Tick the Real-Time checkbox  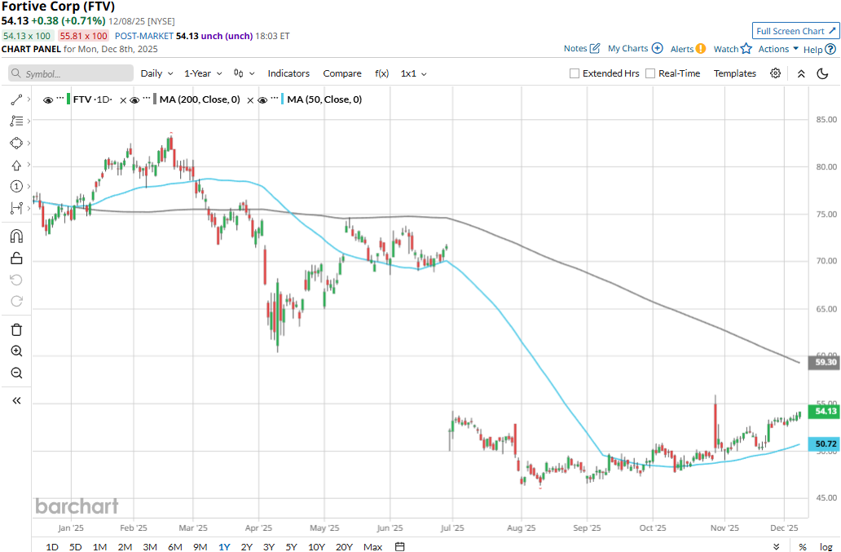650,73
